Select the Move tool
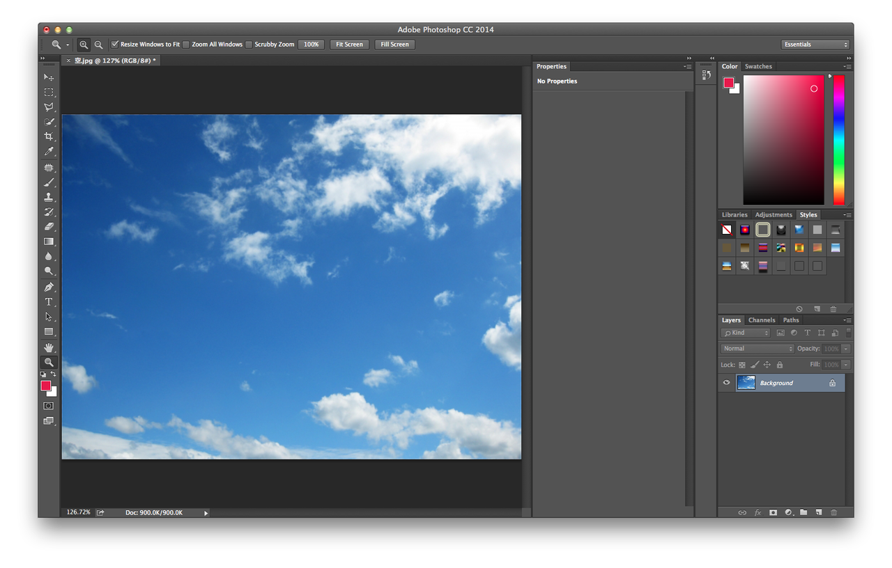The image size is (892, 568). click(x=49, y=77)
